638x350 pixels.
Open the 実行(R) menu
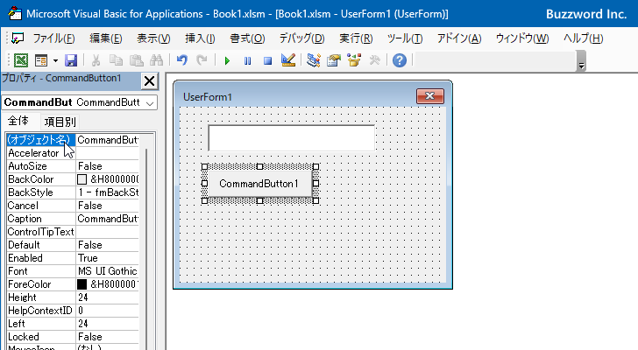click(356, 38)
